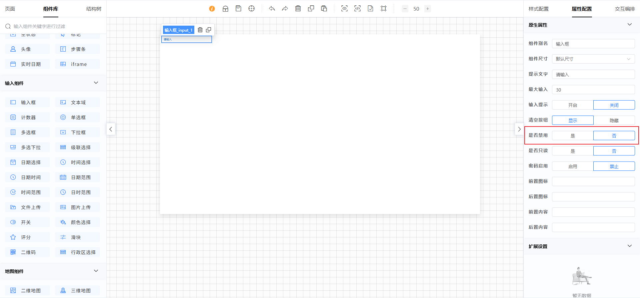Collapse the 输入组件 section
The image size is (640, 298).
coord(96,83)
